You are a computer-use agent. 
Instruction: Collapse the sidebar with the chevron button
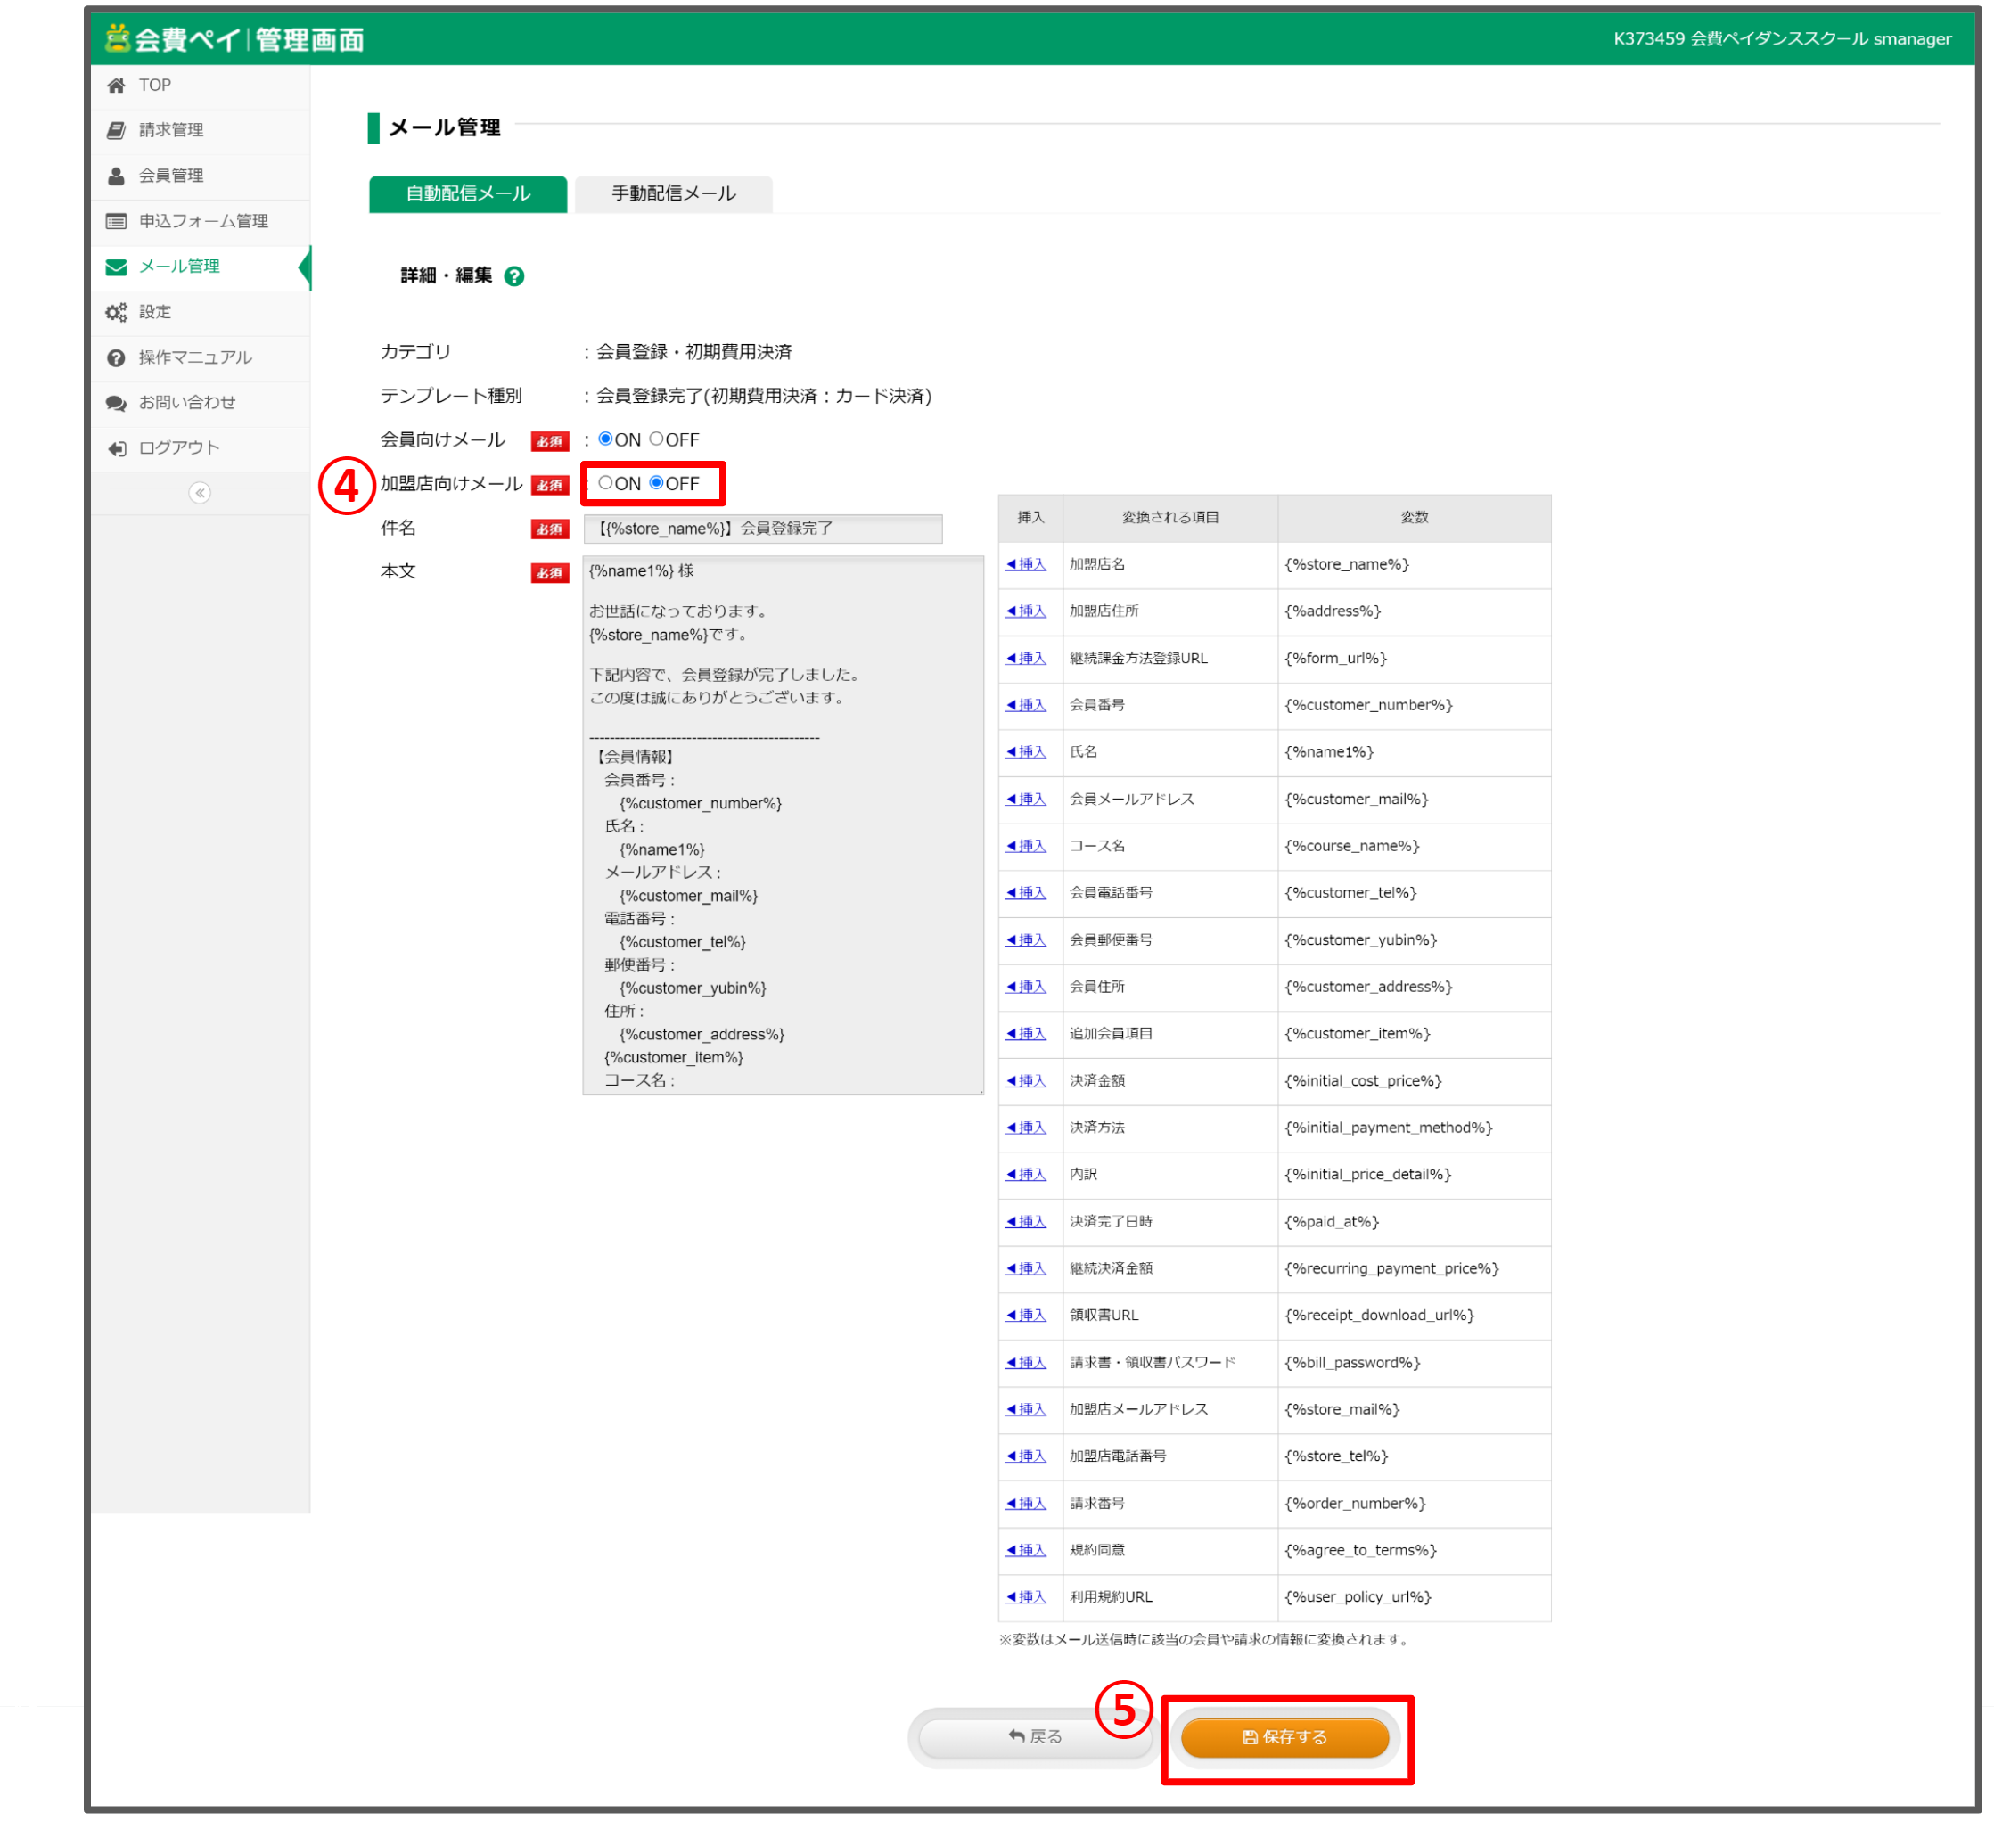pyautogui.click(x=200, y=494)
